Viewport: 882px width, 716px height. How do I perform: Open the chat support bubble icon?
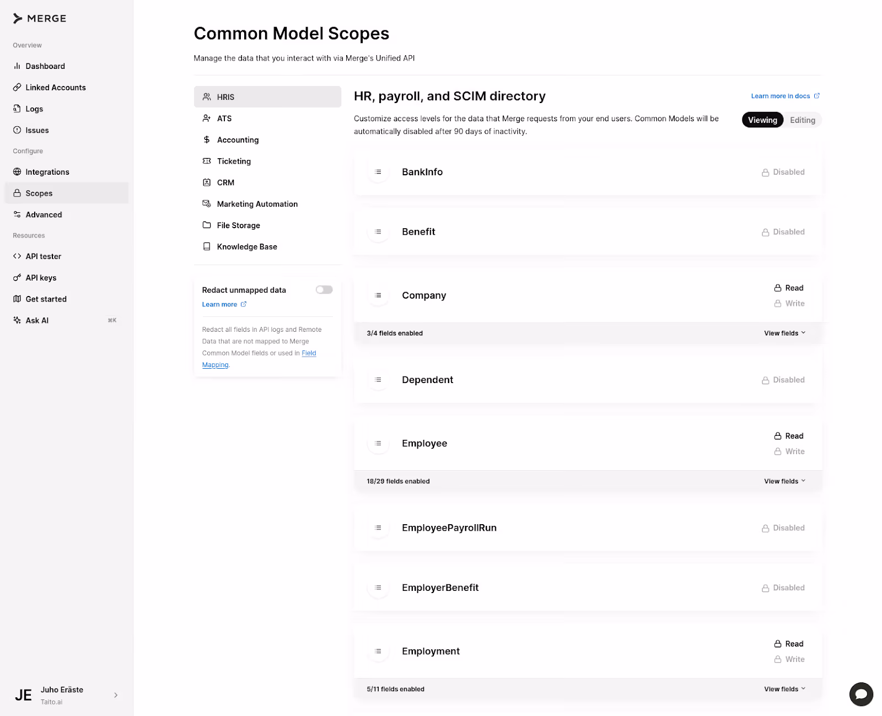point(861,694)
